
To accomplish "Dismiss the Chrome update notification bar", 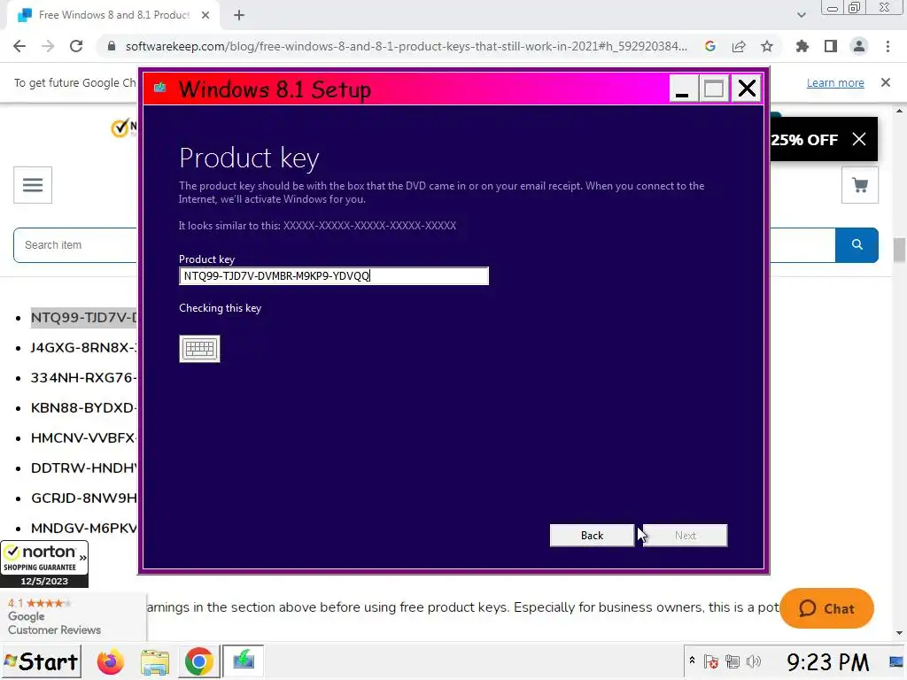I will click(x=886, y=82).
